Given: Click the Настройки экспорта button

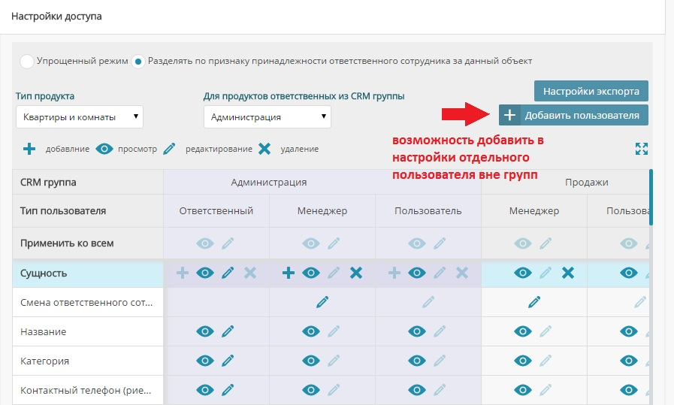Looking at the screenshot, I should coord(591,91).
